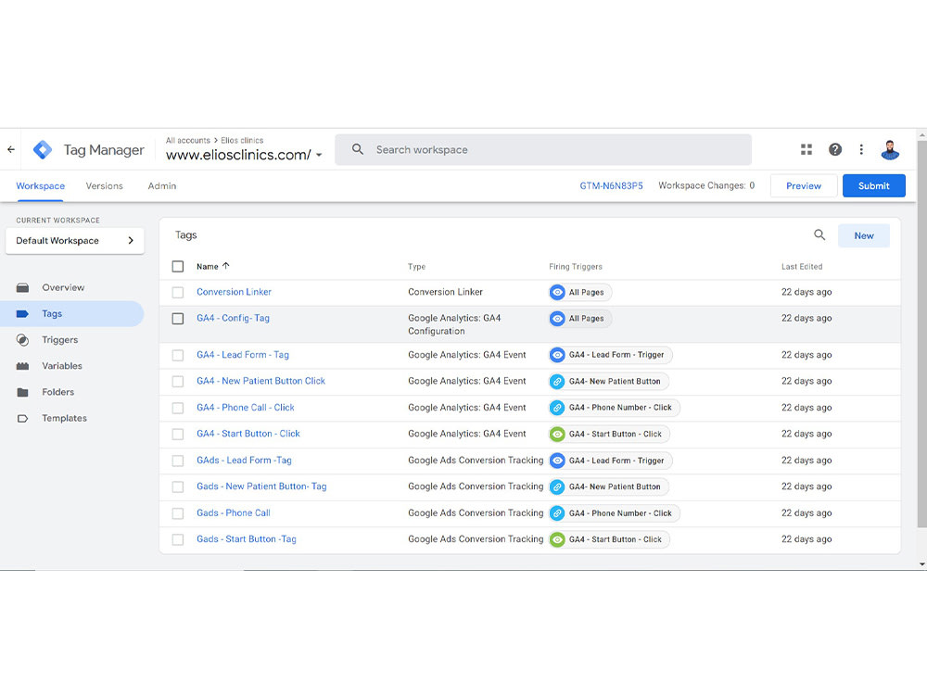
Task: Click the Last Edited column header
Action: pyautogui.click(x=802, y=267)
